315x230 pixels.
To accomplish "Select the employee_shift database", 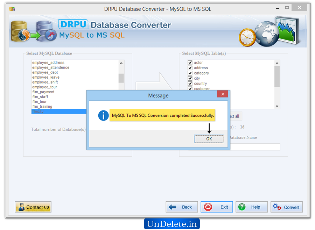I will [45, 82].
